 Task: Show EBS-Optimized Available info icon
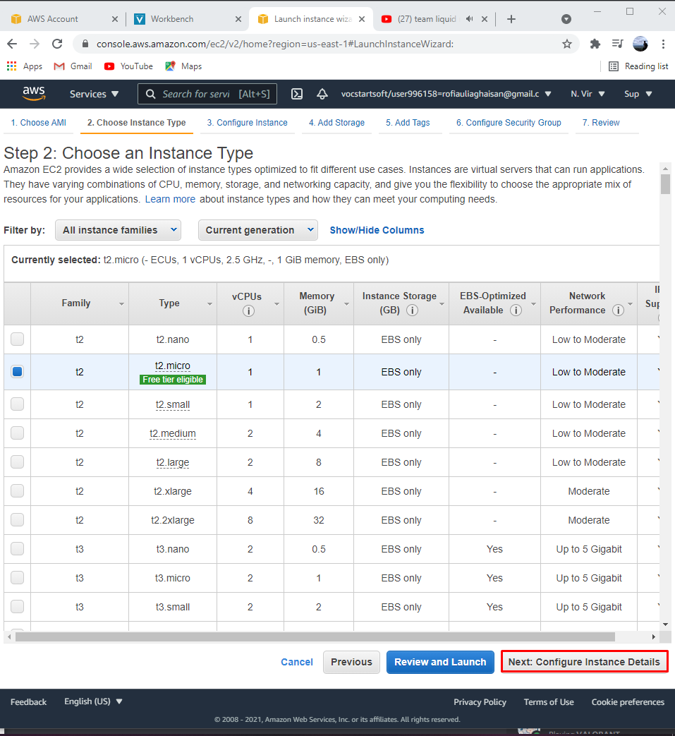[x=516, y=310]
